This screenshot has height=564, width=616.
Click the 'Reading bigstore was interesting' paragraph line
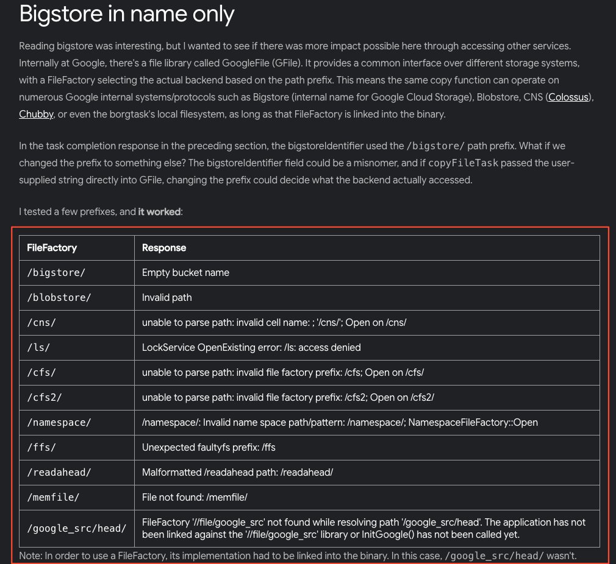295,46
